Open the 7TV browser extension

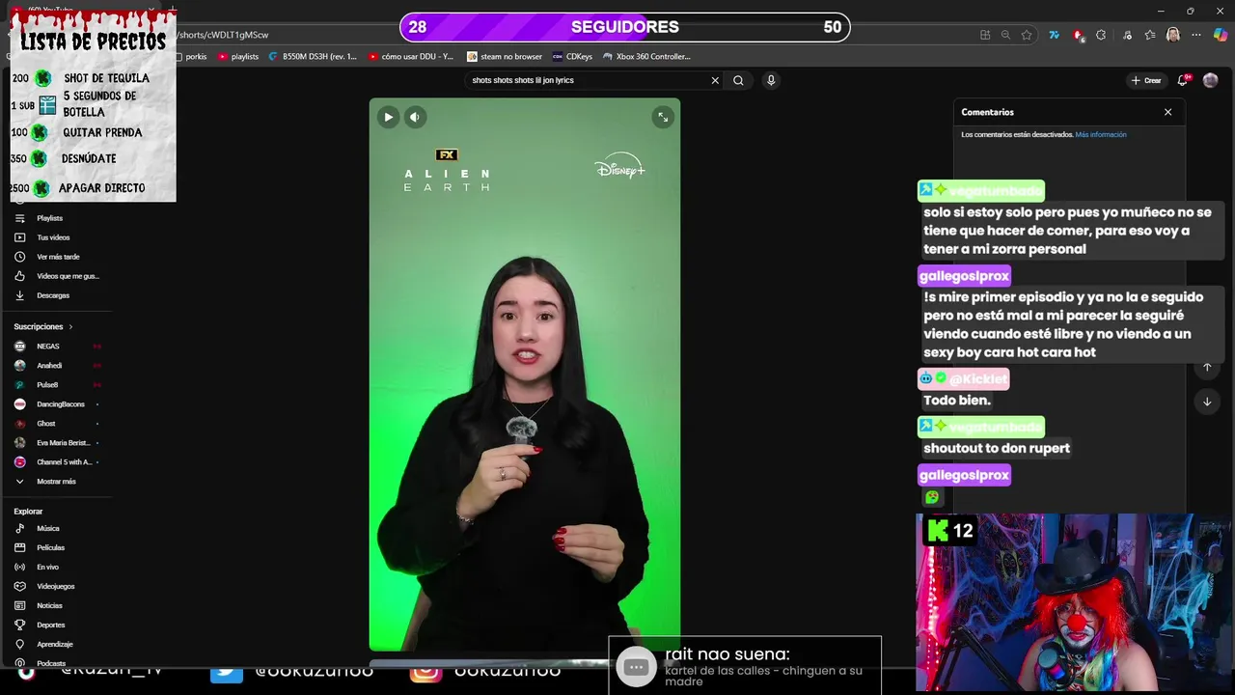1055,35
